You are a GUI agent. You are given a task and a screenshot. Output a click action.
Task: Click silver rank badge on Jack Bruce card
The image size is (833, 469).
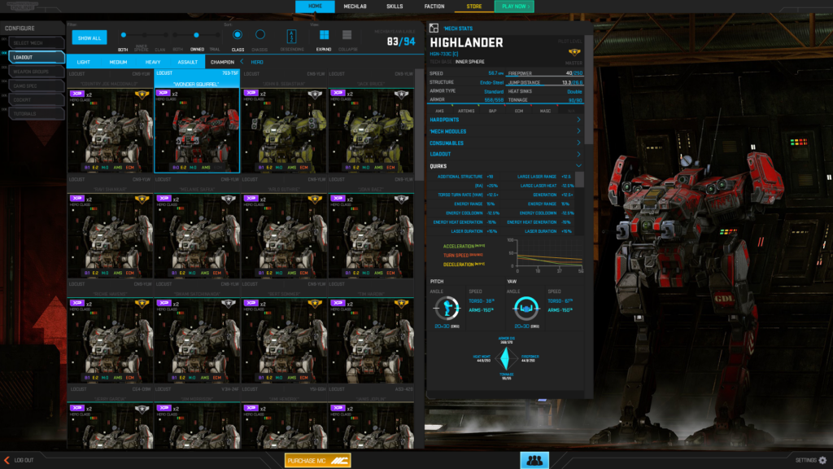point(402,94)
